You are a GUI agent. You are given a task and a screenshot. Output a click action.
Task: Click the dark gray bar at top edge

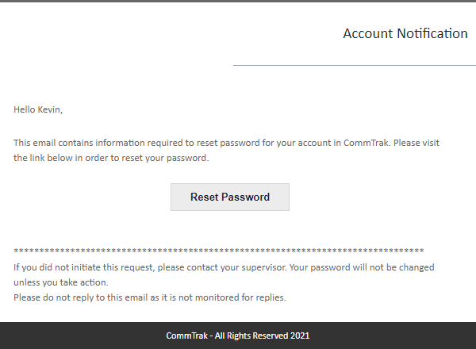pos(238,1)
